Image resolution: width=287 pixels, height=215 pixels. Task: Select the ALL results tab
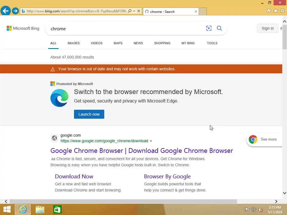coord(53,43)
